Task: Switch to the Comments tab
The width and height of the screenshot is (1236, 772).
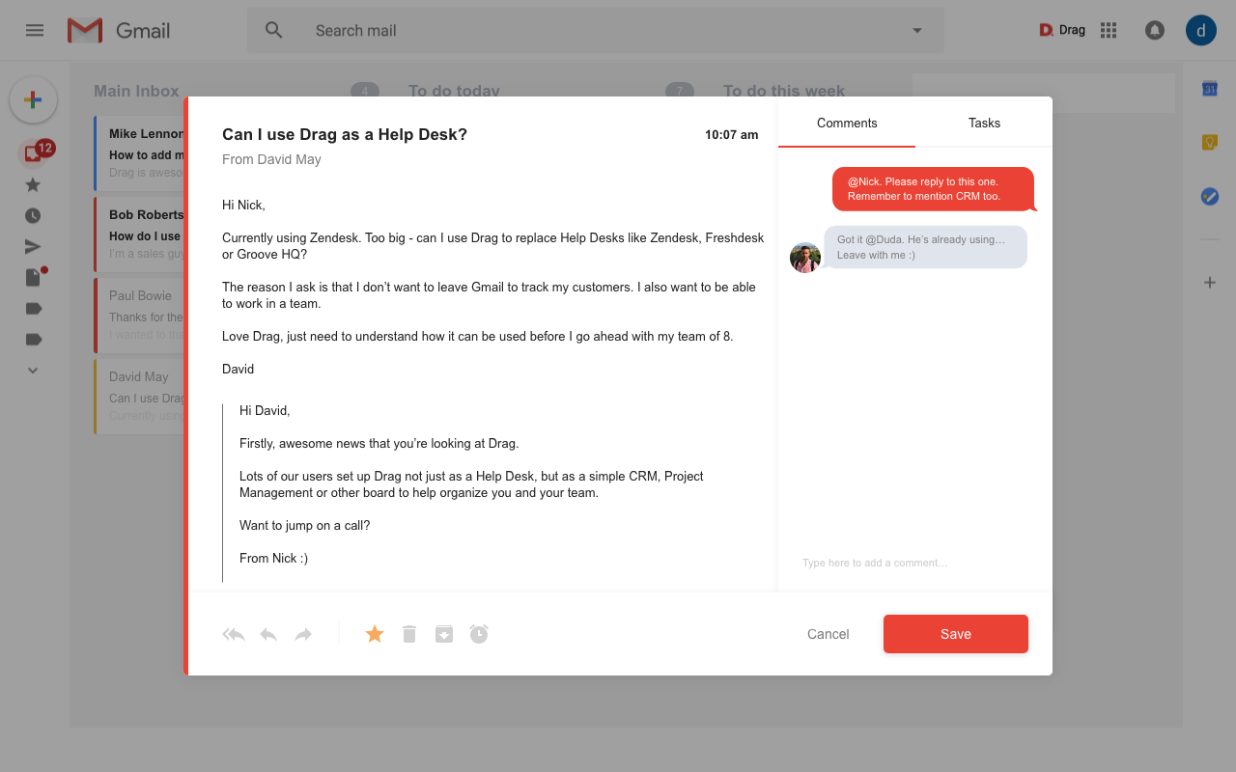Action: click(x=847, y=123)
